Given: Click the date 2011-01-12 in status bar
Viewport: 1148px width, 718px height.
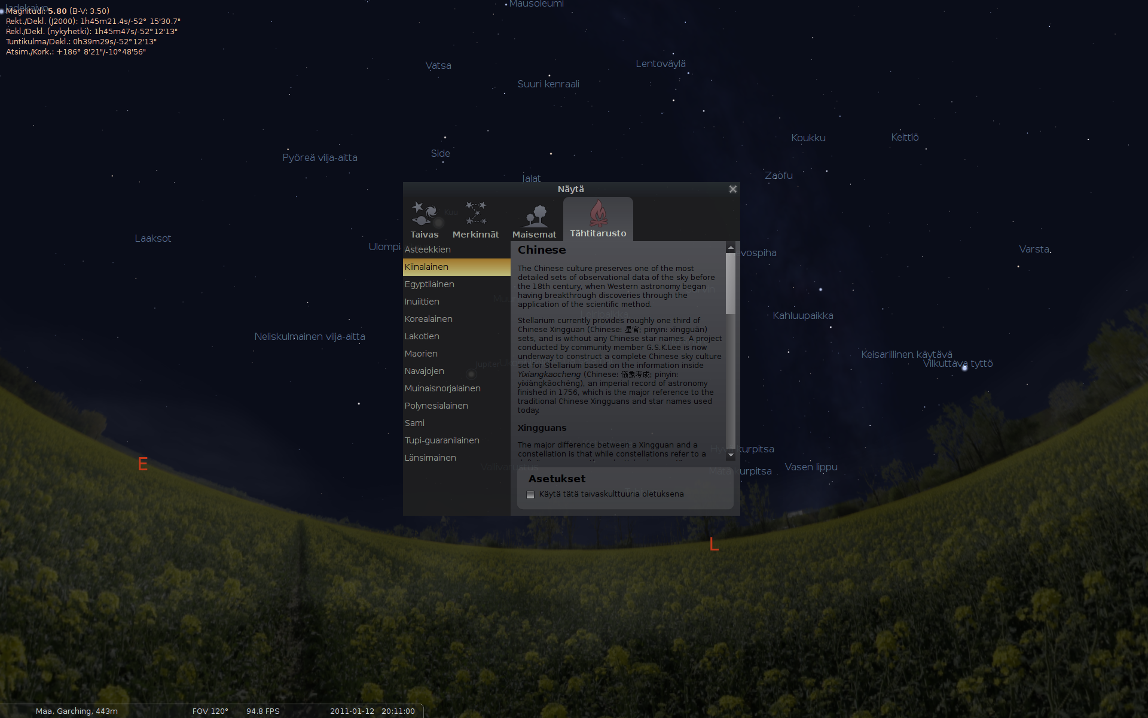Looking at the screenshot, I should (352, 711).
